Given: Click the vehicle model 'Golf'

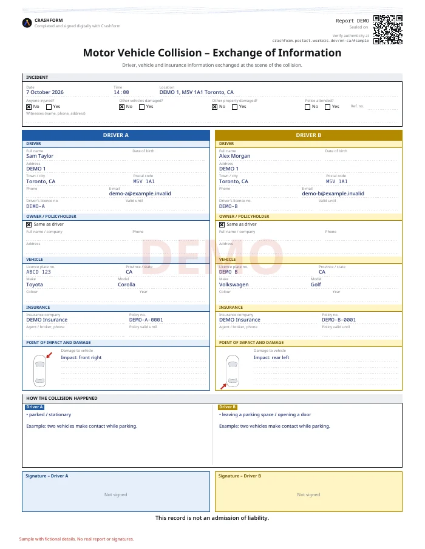Looking at the screenshot, I should (316, 285).
